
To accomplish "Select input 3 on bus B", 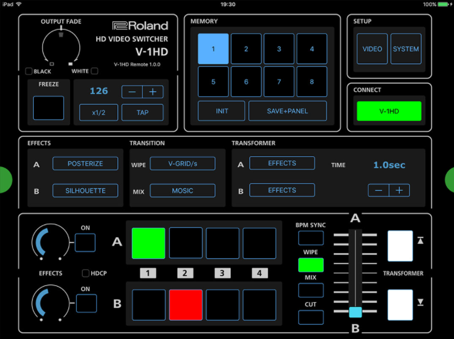I will [222, 305].
